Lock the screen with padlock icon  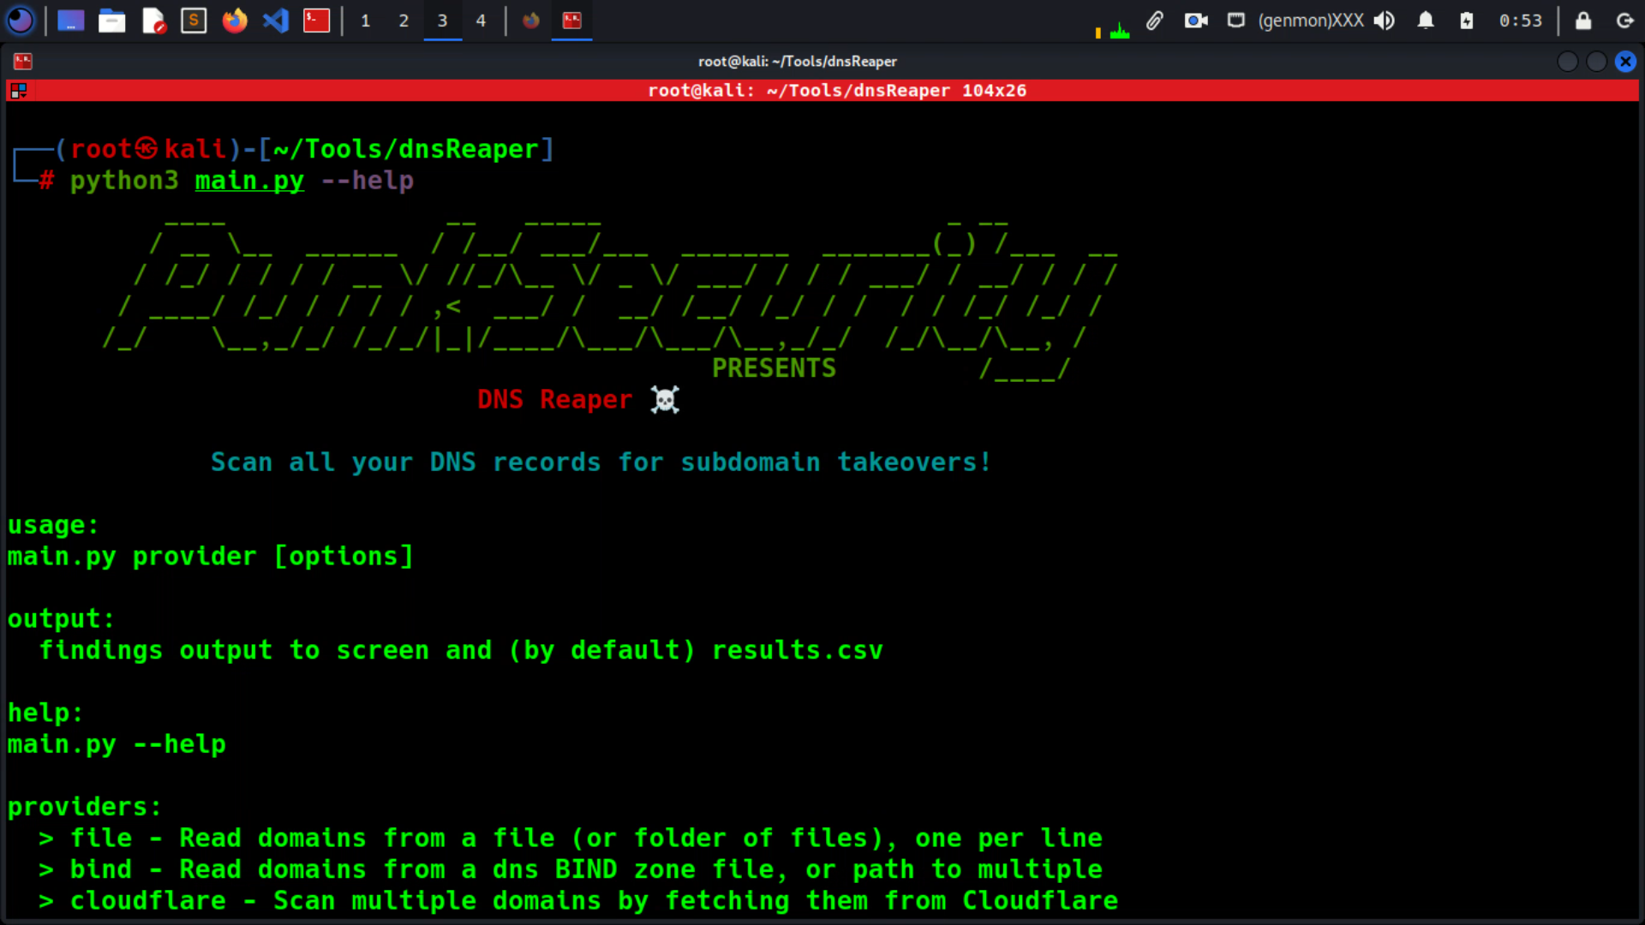tap(1582, 21)
